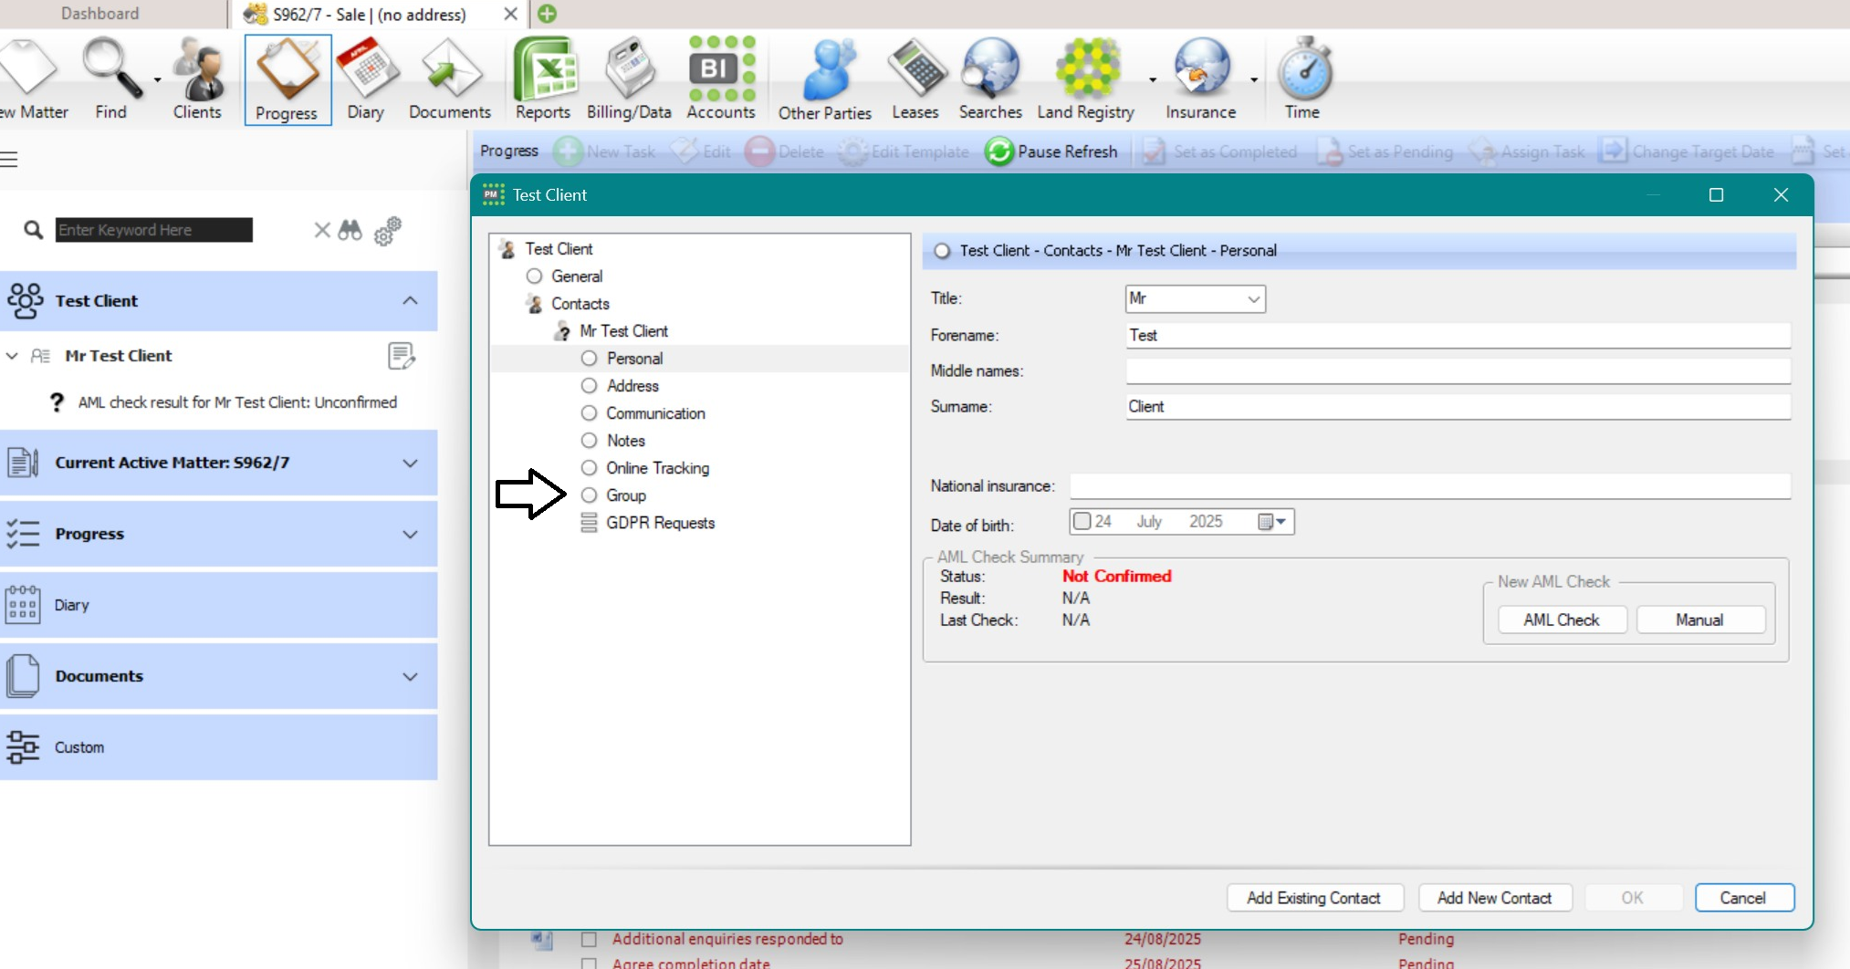Click into the National insurance field
The height and width of the screenshot is (969, 1850).
point(1429,486)
